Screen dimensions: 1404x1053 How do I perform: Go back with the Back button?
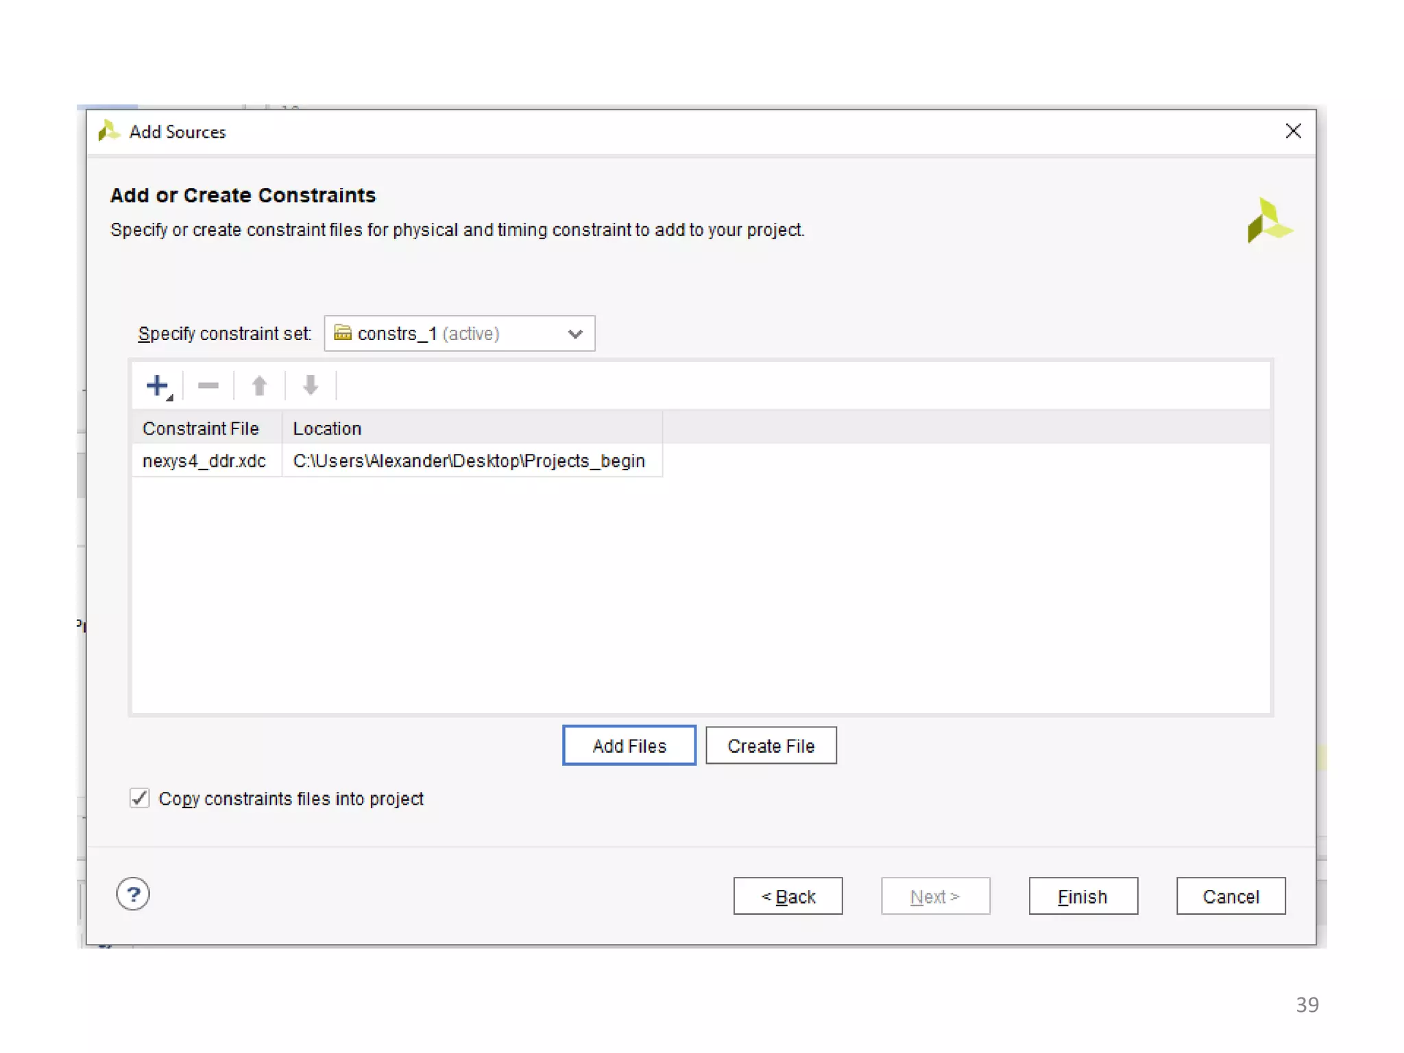(788, 896)
